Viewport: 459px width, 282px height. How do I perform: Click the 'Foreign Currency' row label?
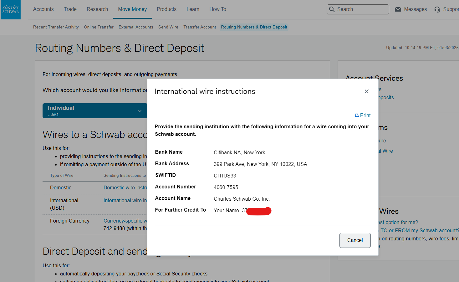[x=70, y=221]
